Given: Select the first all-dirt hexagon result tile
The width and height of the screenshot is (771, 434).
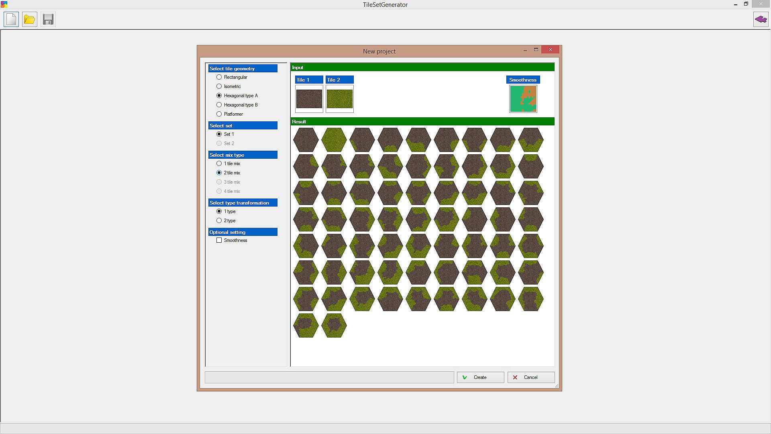Looking at the screenshot, I should pyautogui.click(x=306, y=140).
